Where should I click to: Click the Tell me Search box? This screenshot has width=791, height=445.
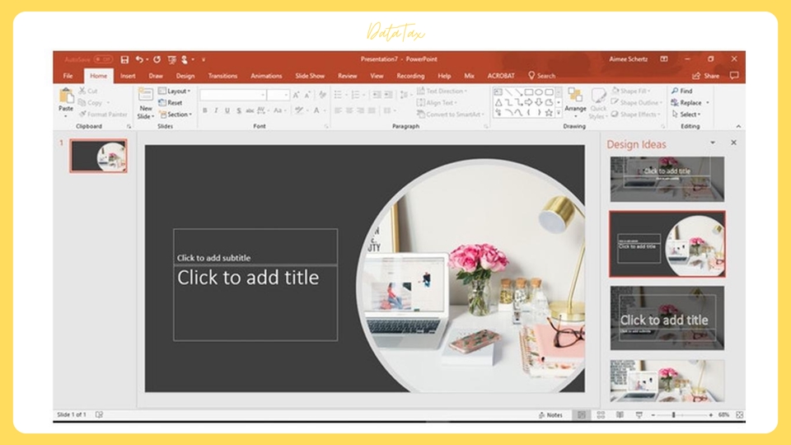click(542, 76)
